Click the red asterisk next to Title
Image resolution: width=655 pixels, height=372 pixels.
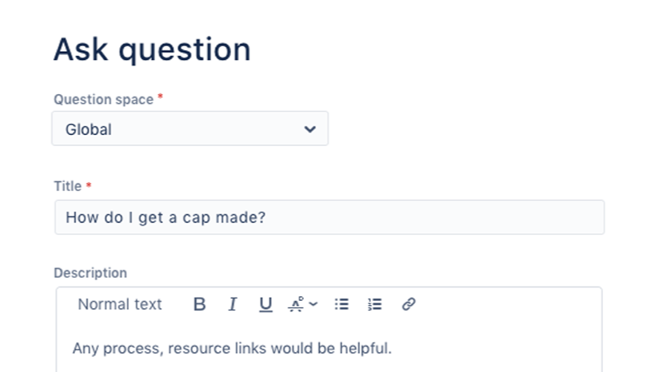(89, 186)
